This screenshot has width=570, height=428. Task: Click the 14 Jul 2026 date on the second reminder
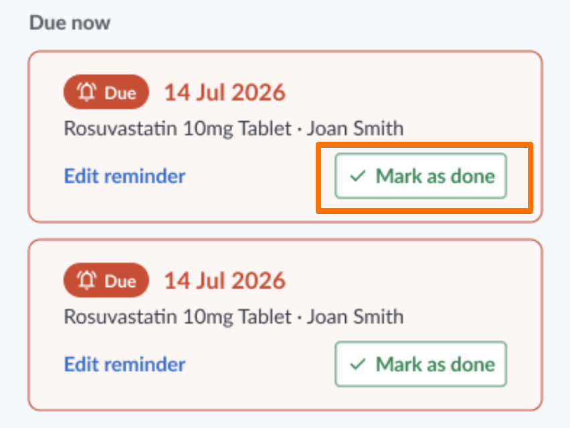[225, 280]
